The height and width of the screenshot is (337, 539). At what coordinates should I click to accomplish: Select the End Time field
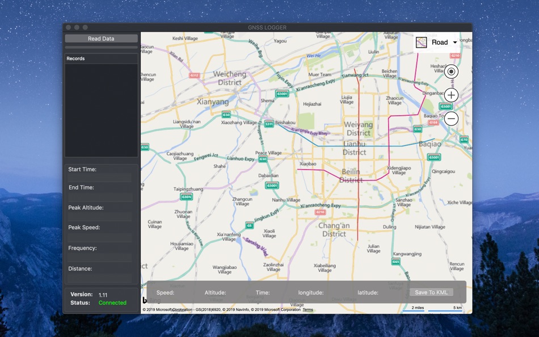pyautogui.click(x=100, y=197)
